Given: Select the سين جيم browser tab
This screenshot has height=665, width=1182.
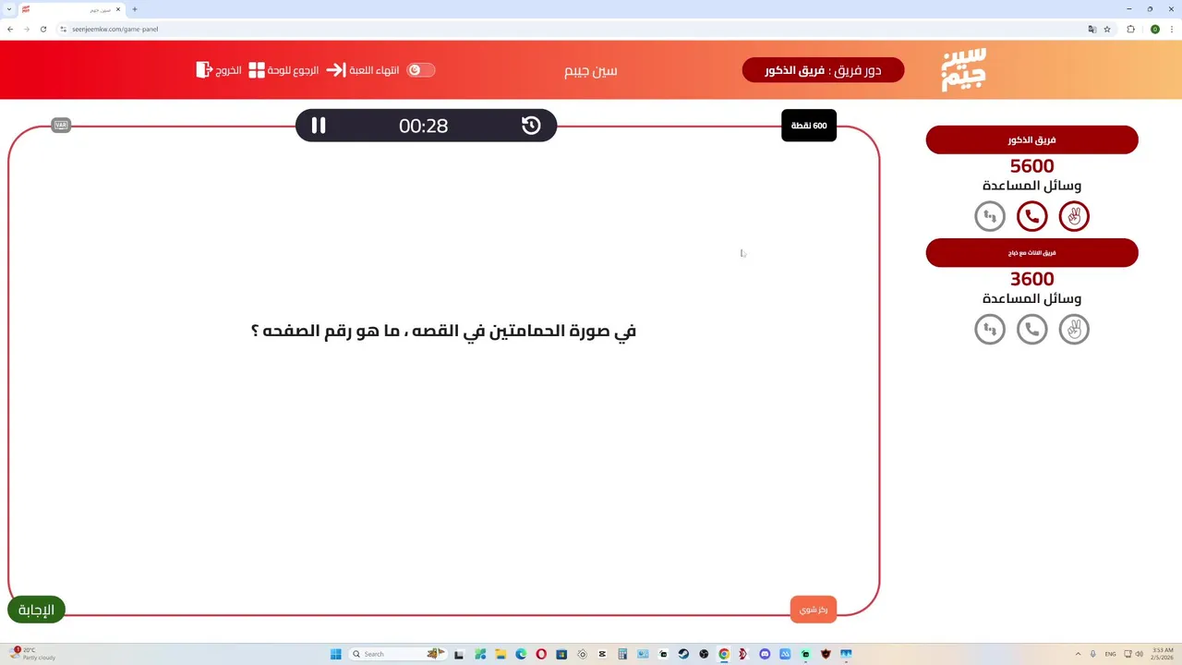Looking at the screenshot, I should pyautogui.click(x=71, y=9).
